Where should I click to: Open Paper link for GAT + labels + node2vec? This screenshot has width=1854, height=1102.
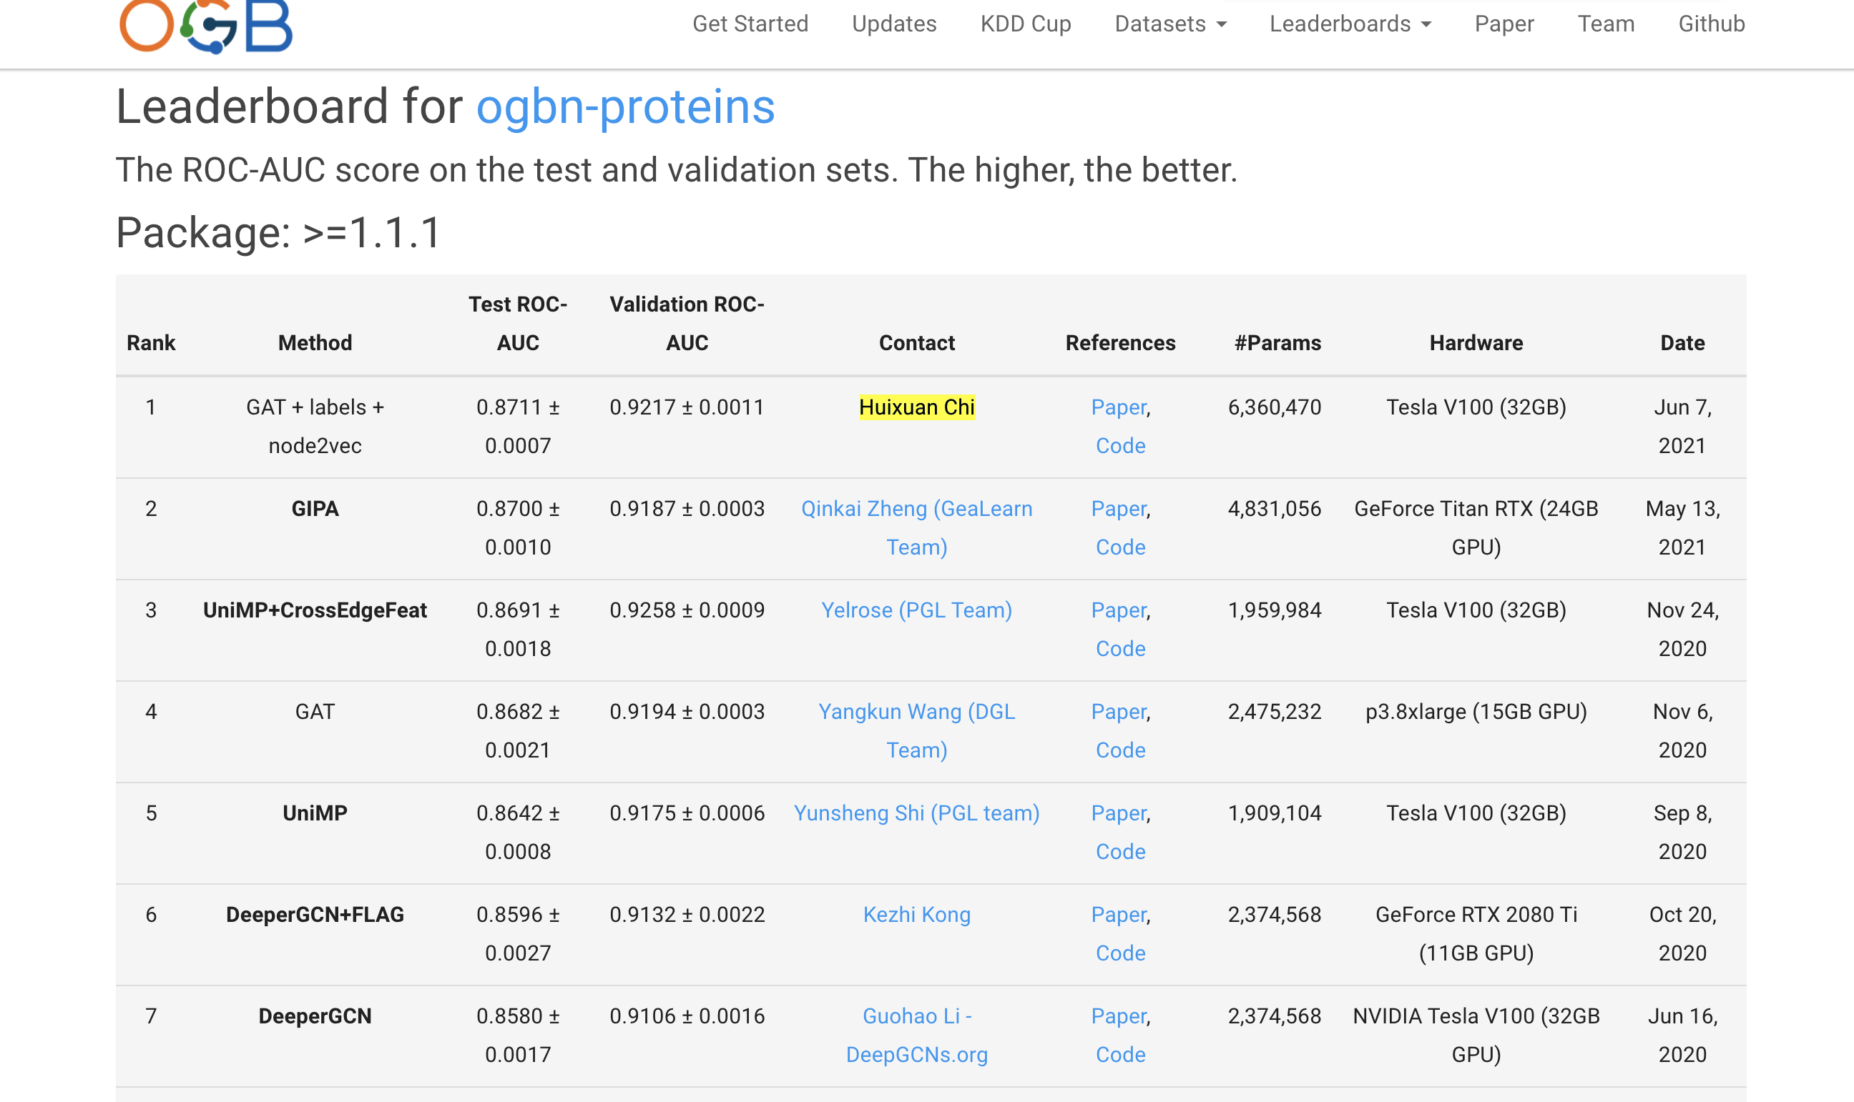click(x=1119, y=407)
